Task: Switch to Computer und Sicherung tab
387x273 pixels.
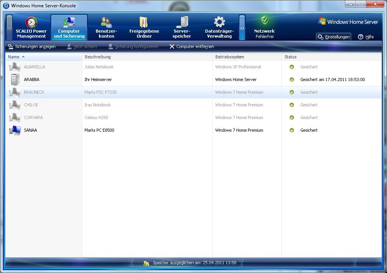Action: (x=69, y=27)
